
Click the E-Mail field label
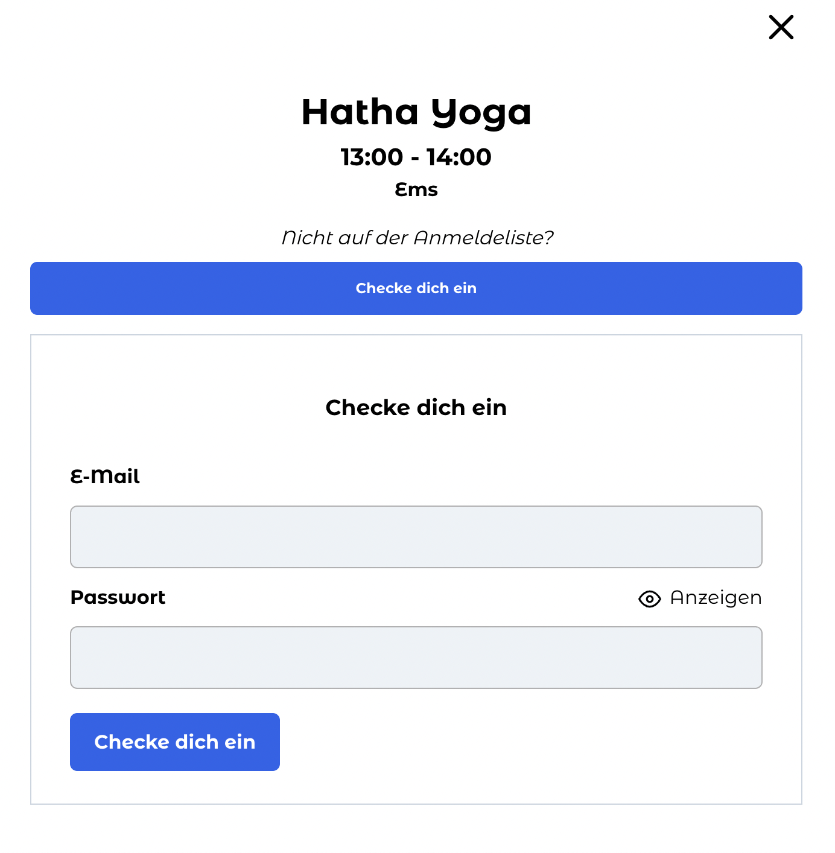[x=105, y=477]
